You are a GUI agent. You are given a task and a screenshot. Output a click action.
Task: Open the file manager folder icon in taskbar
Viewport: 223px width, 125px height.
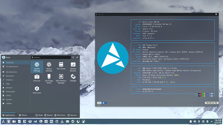(14, 121)
